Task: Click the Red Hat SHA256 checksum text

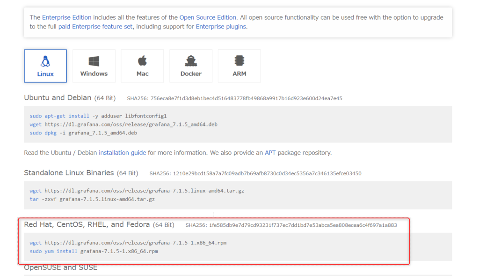Action: pyautogui.click(x=291, y=225)
